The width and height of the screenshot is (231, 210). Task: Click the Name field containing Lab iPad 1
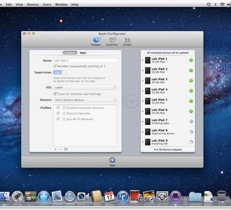click(x=85, y=60)
